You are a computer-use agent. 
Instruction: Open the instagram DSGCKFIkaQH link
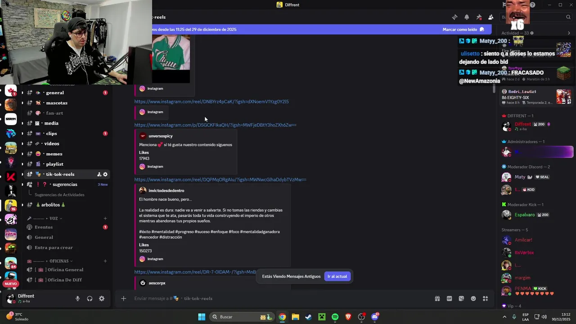(215, 125)
